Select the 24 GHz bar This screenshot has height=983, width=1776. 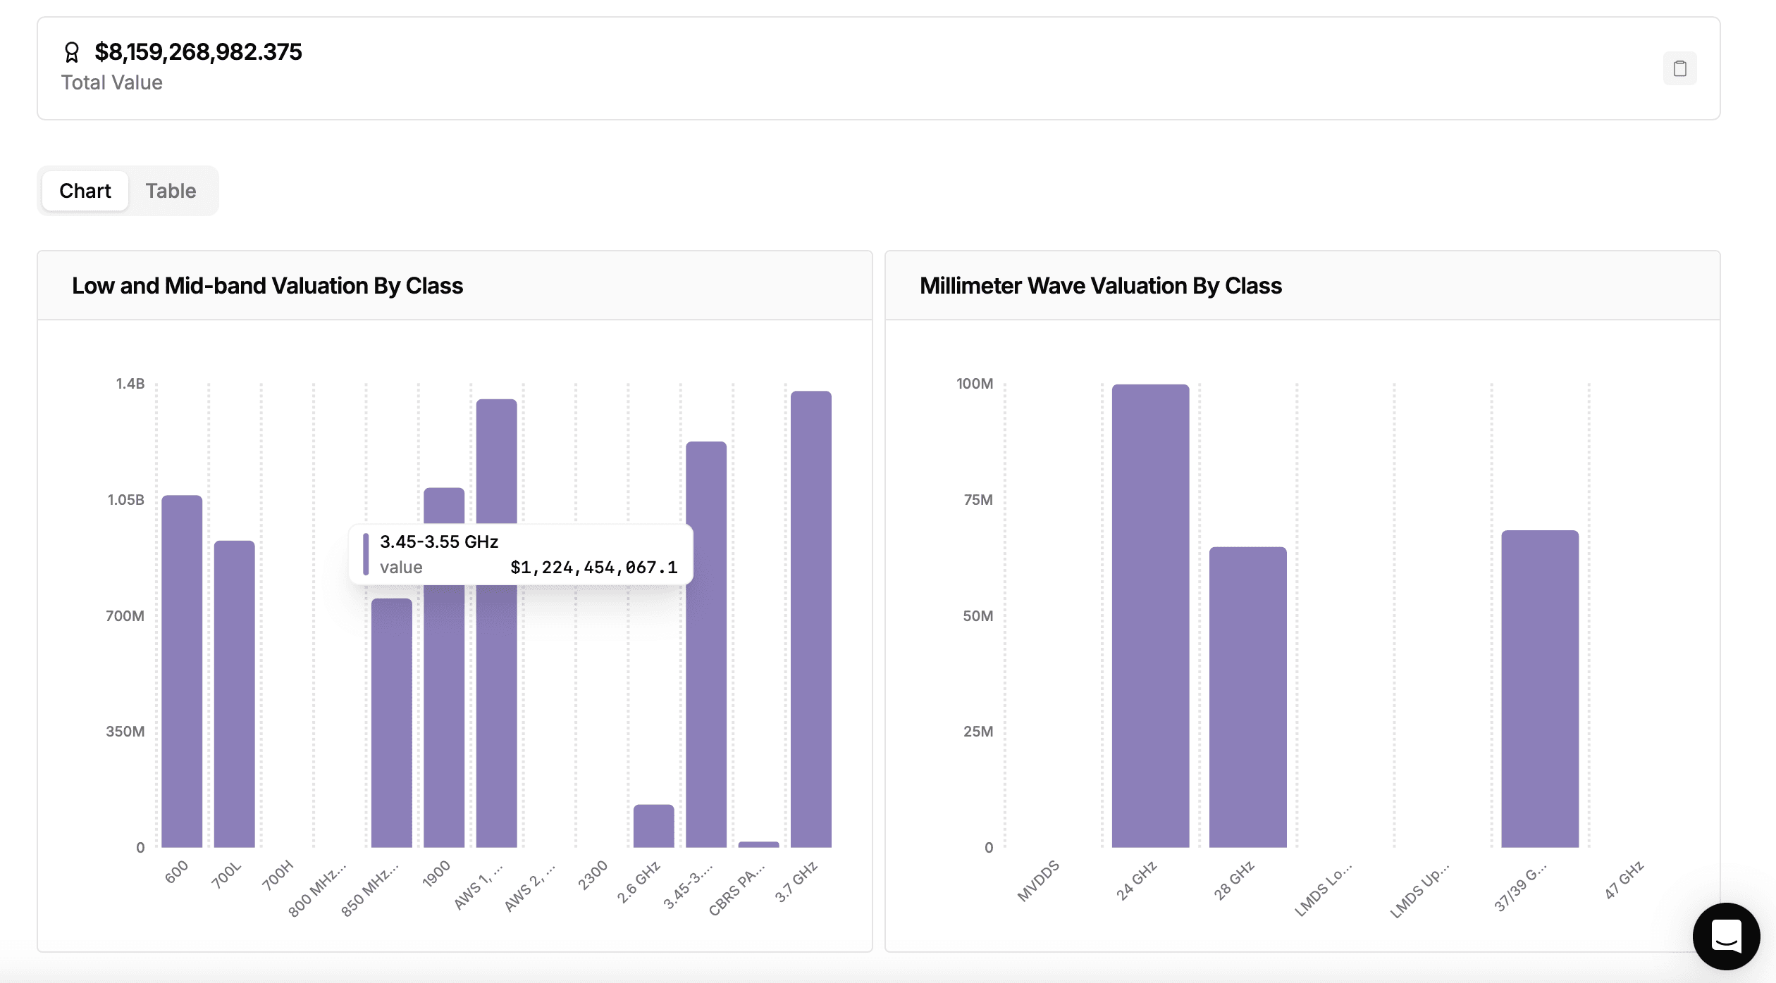[x=1150, y=616]
